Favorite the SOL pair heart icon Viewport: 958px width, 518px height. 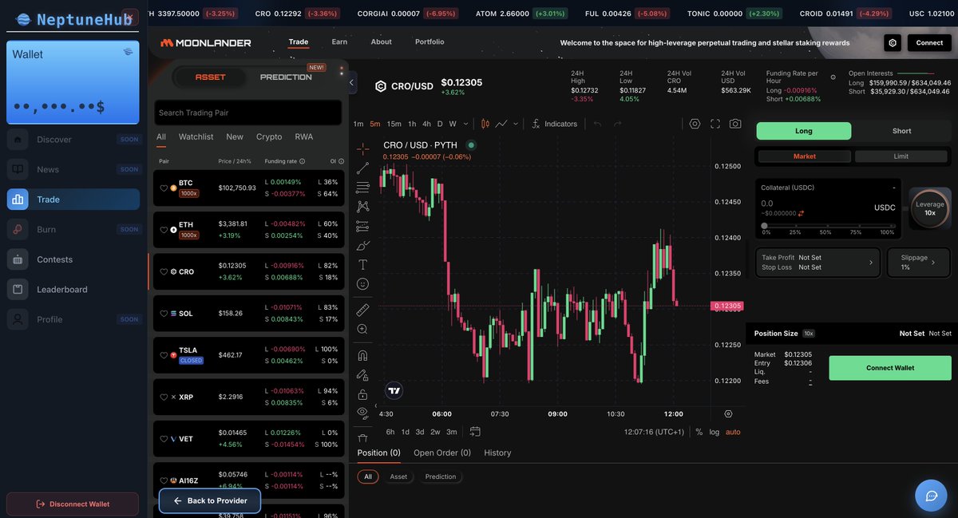tap(164, 314)
